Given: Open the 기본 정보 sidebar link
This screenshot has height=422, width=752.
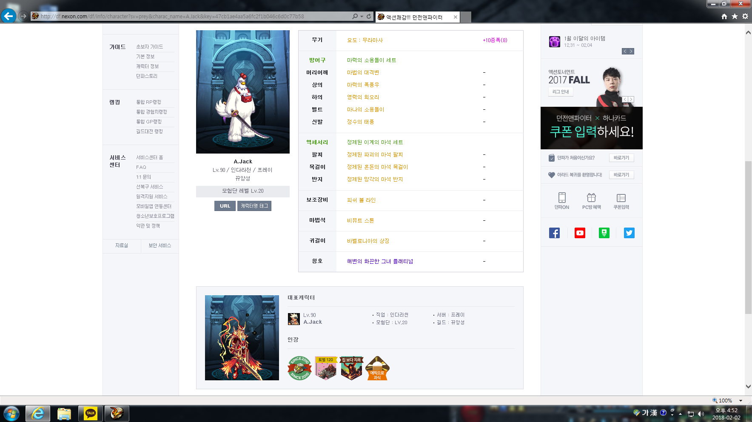Looking at the screenshot, I should [x=145, y=57].
